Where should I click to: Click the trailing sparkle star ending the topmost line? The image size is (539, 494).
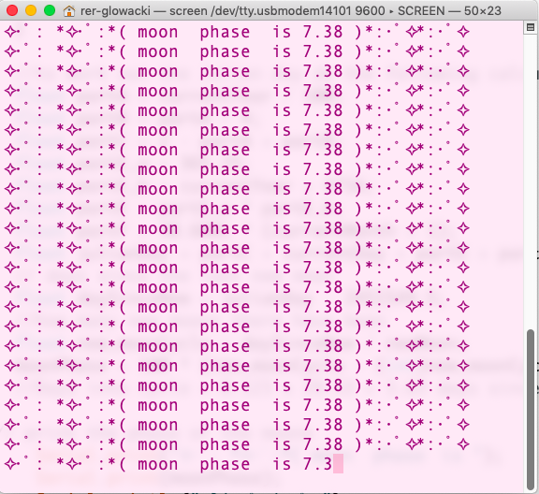(463, 33)
